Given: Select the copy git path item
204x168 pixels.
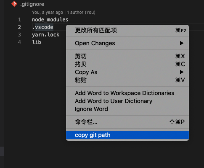Looking at the screenshot, I should click(127, 135).
